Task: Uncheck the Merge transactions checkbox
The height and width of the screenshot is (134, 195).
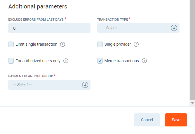Action: click(100, 61)
